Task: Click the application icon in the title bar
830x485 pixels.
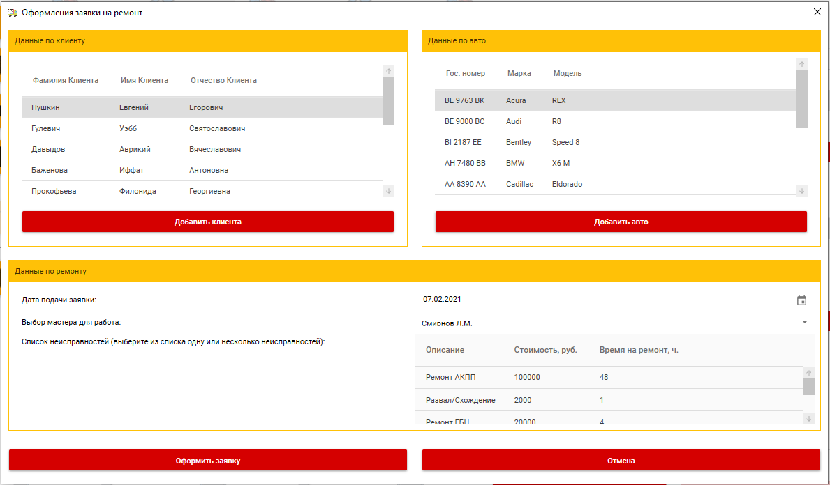Action: point(12,12)
